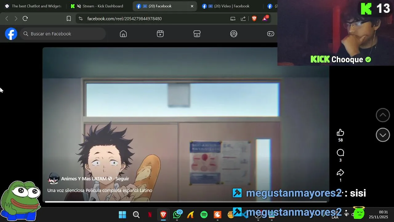Click 'Seguir' to follow the page
The height and width of the screenshot is (222, 394).
point(122,179)
